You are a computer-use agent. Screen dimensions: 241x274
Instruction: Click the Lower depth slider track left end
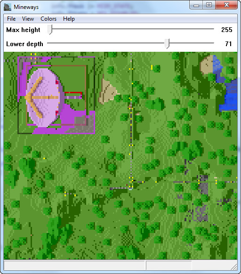click(x=48, y=43)
